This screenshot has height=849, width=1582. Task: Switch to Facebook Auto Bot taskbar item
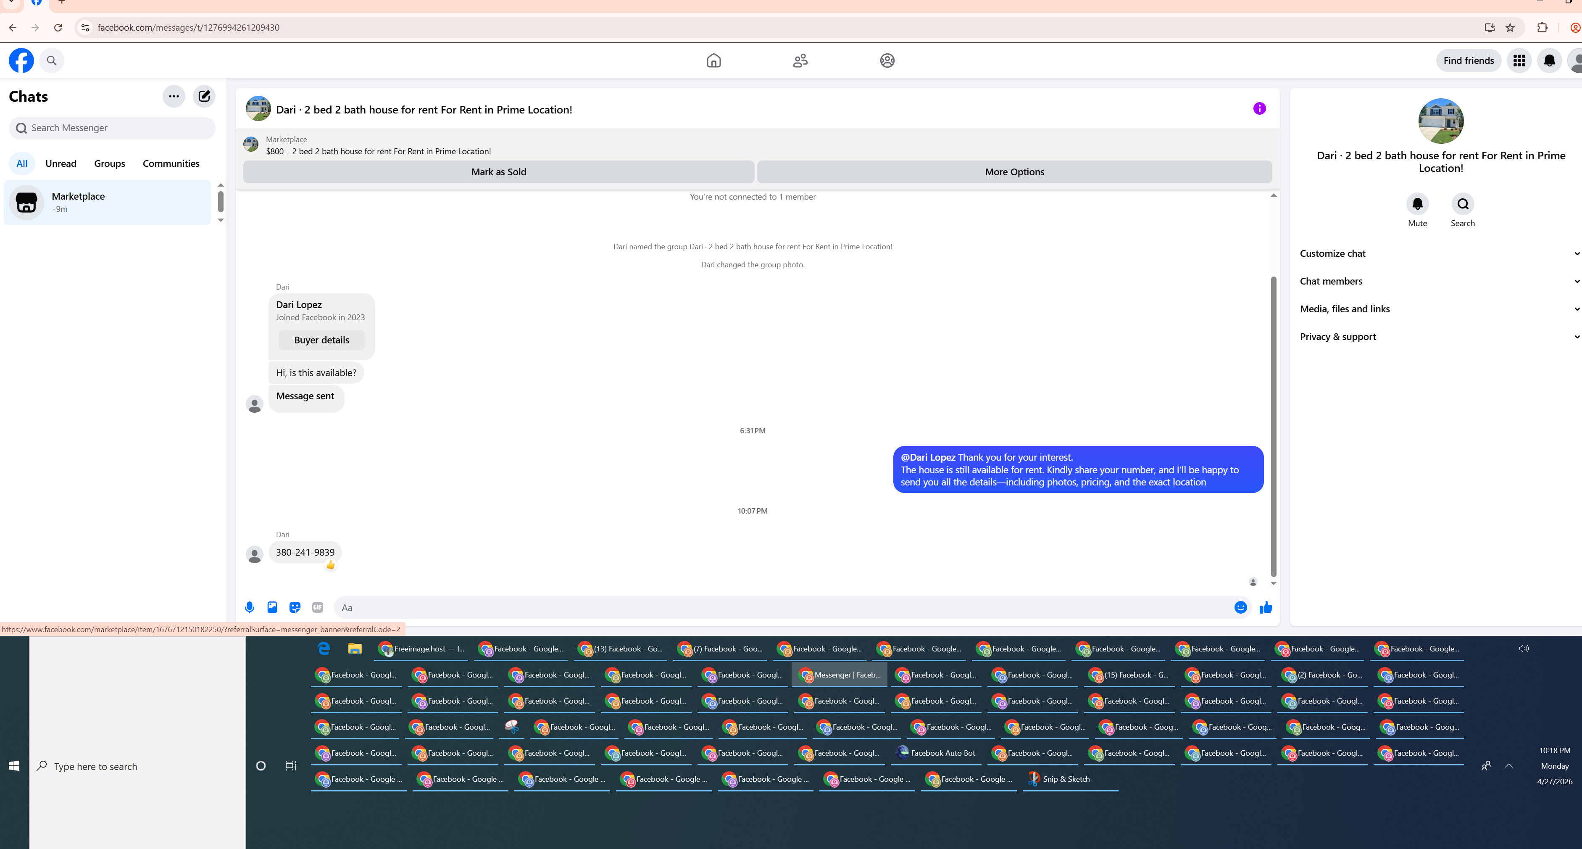click(x=935, y=753)
